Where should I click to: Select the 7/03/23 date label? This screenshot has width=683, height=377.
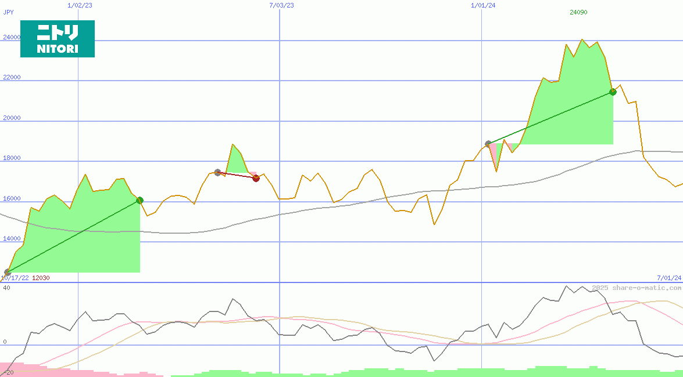[x=281, y=5]
